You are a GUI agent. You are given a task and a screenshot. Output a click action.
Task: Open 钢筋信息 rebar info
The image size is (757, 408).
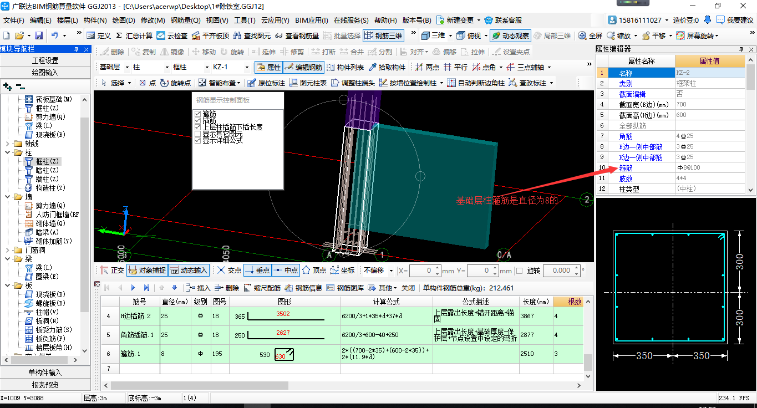pyautogui.click(x=304, y=288)
